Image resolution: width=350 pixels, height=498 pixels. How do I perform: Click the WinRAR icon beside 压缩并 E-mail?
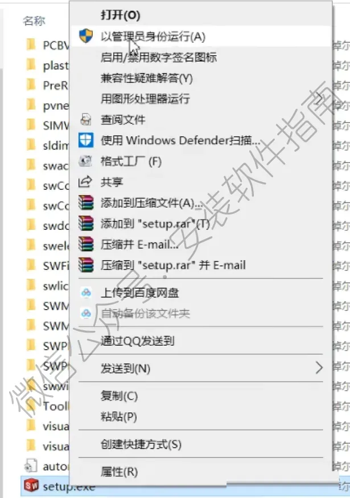tap(86, 244)
